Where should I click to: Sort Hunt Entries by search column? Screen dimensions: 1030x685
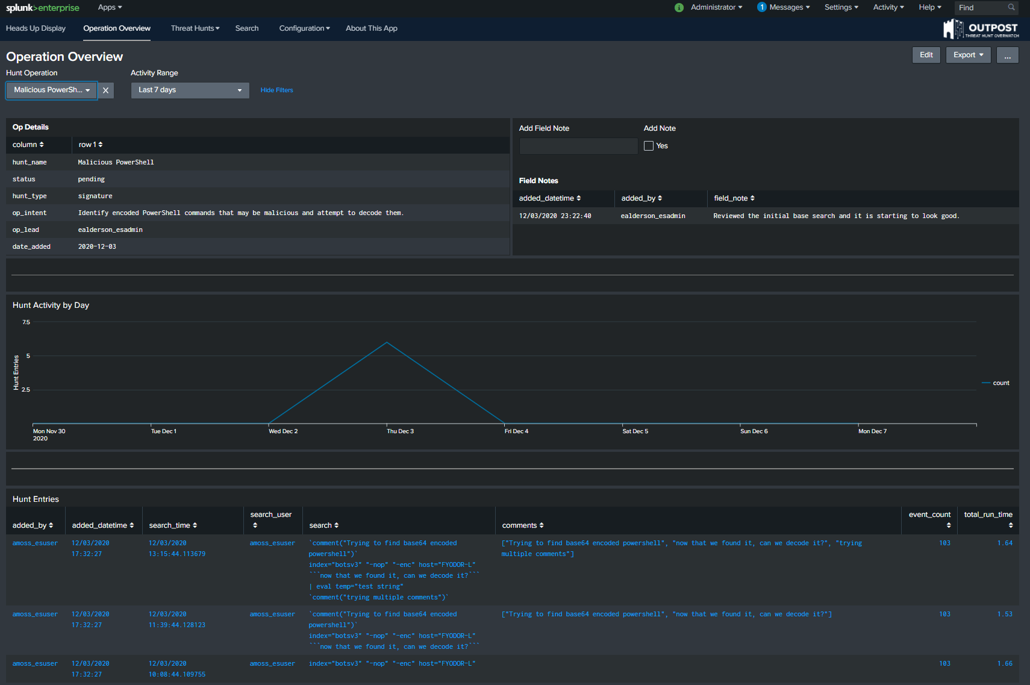[x=324, y=525]
